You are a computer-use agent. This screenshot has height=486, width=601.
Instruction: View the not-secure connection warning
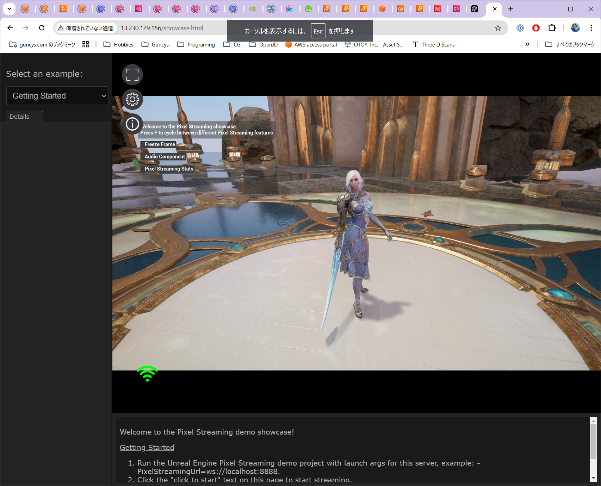click(x=86, y=28)
